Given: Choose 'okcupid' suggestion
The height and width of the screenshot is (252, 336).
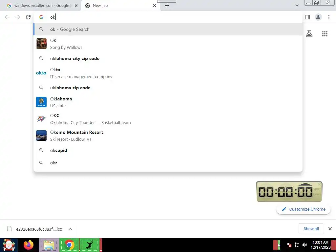Looking at the screenshot, I should point(168,150).
